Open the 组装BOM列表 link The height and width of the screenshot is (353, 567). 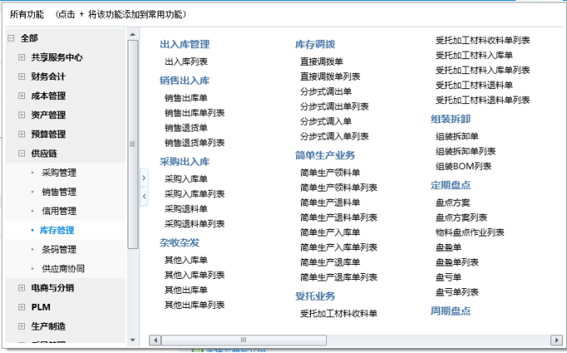[x=463, y=166]
